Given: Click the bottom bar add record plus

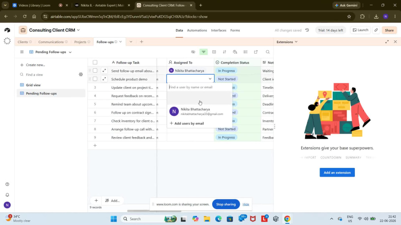Looking at the screenshot, I should 96,201.
